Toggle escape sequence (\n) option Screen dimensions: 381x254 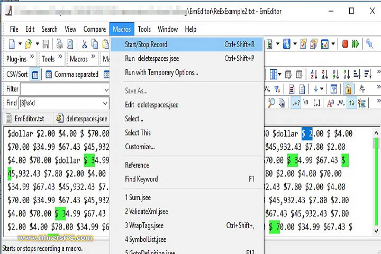pyautogui.click(x=306, y=103)
